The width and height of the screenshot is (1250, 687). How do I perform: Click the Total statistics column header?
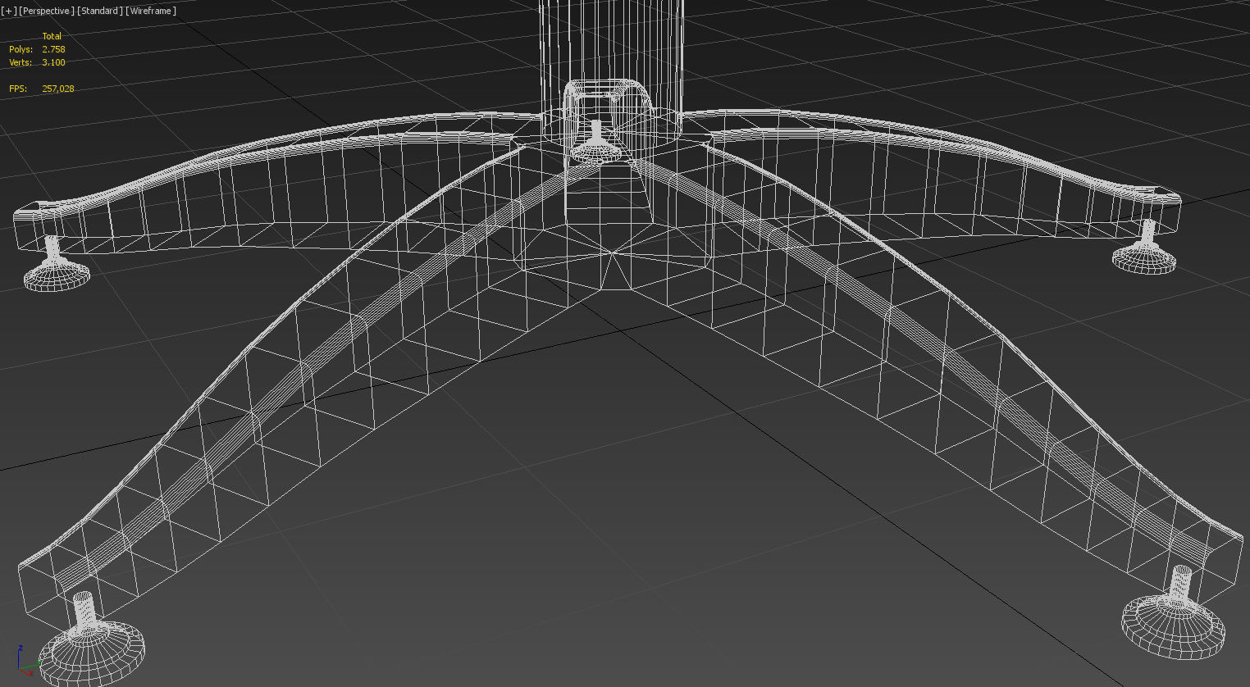52,36
